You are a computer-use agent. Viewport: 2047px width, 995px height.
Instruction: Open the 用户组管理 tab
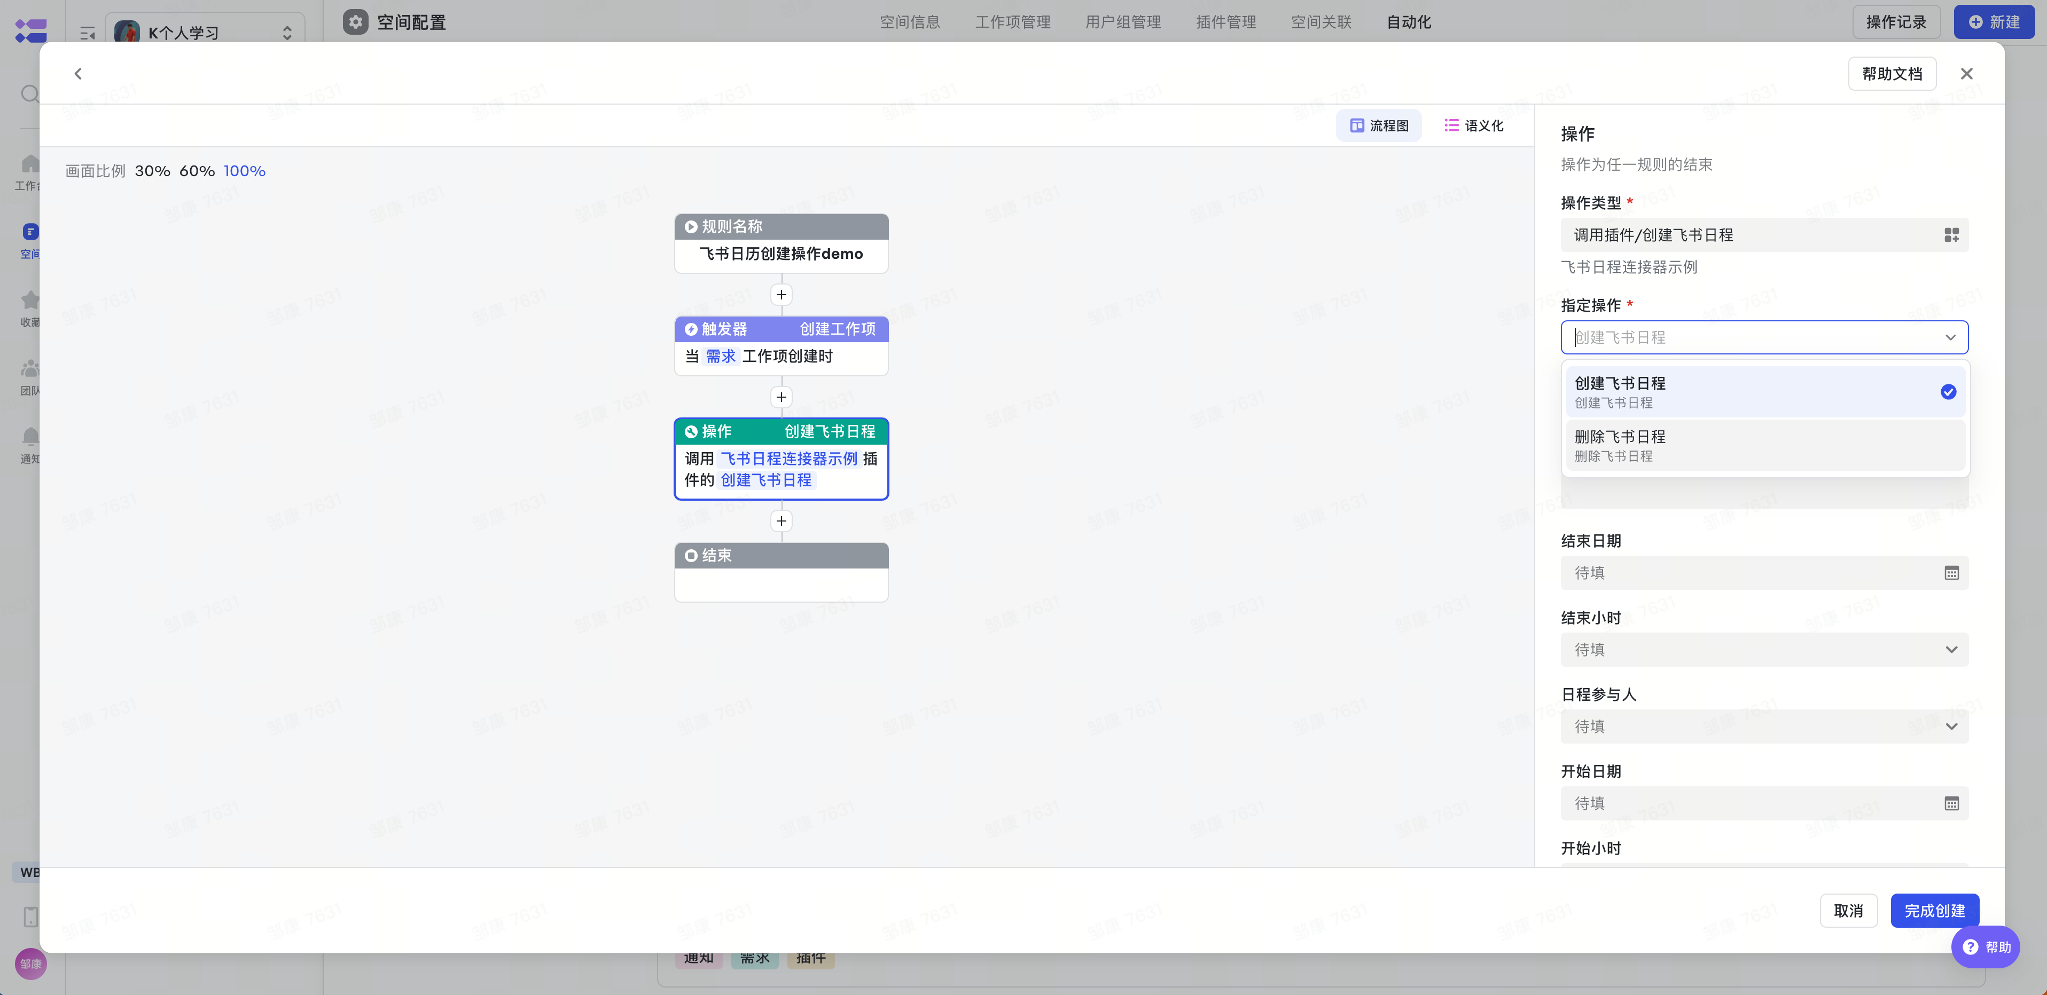[1123, 22]
